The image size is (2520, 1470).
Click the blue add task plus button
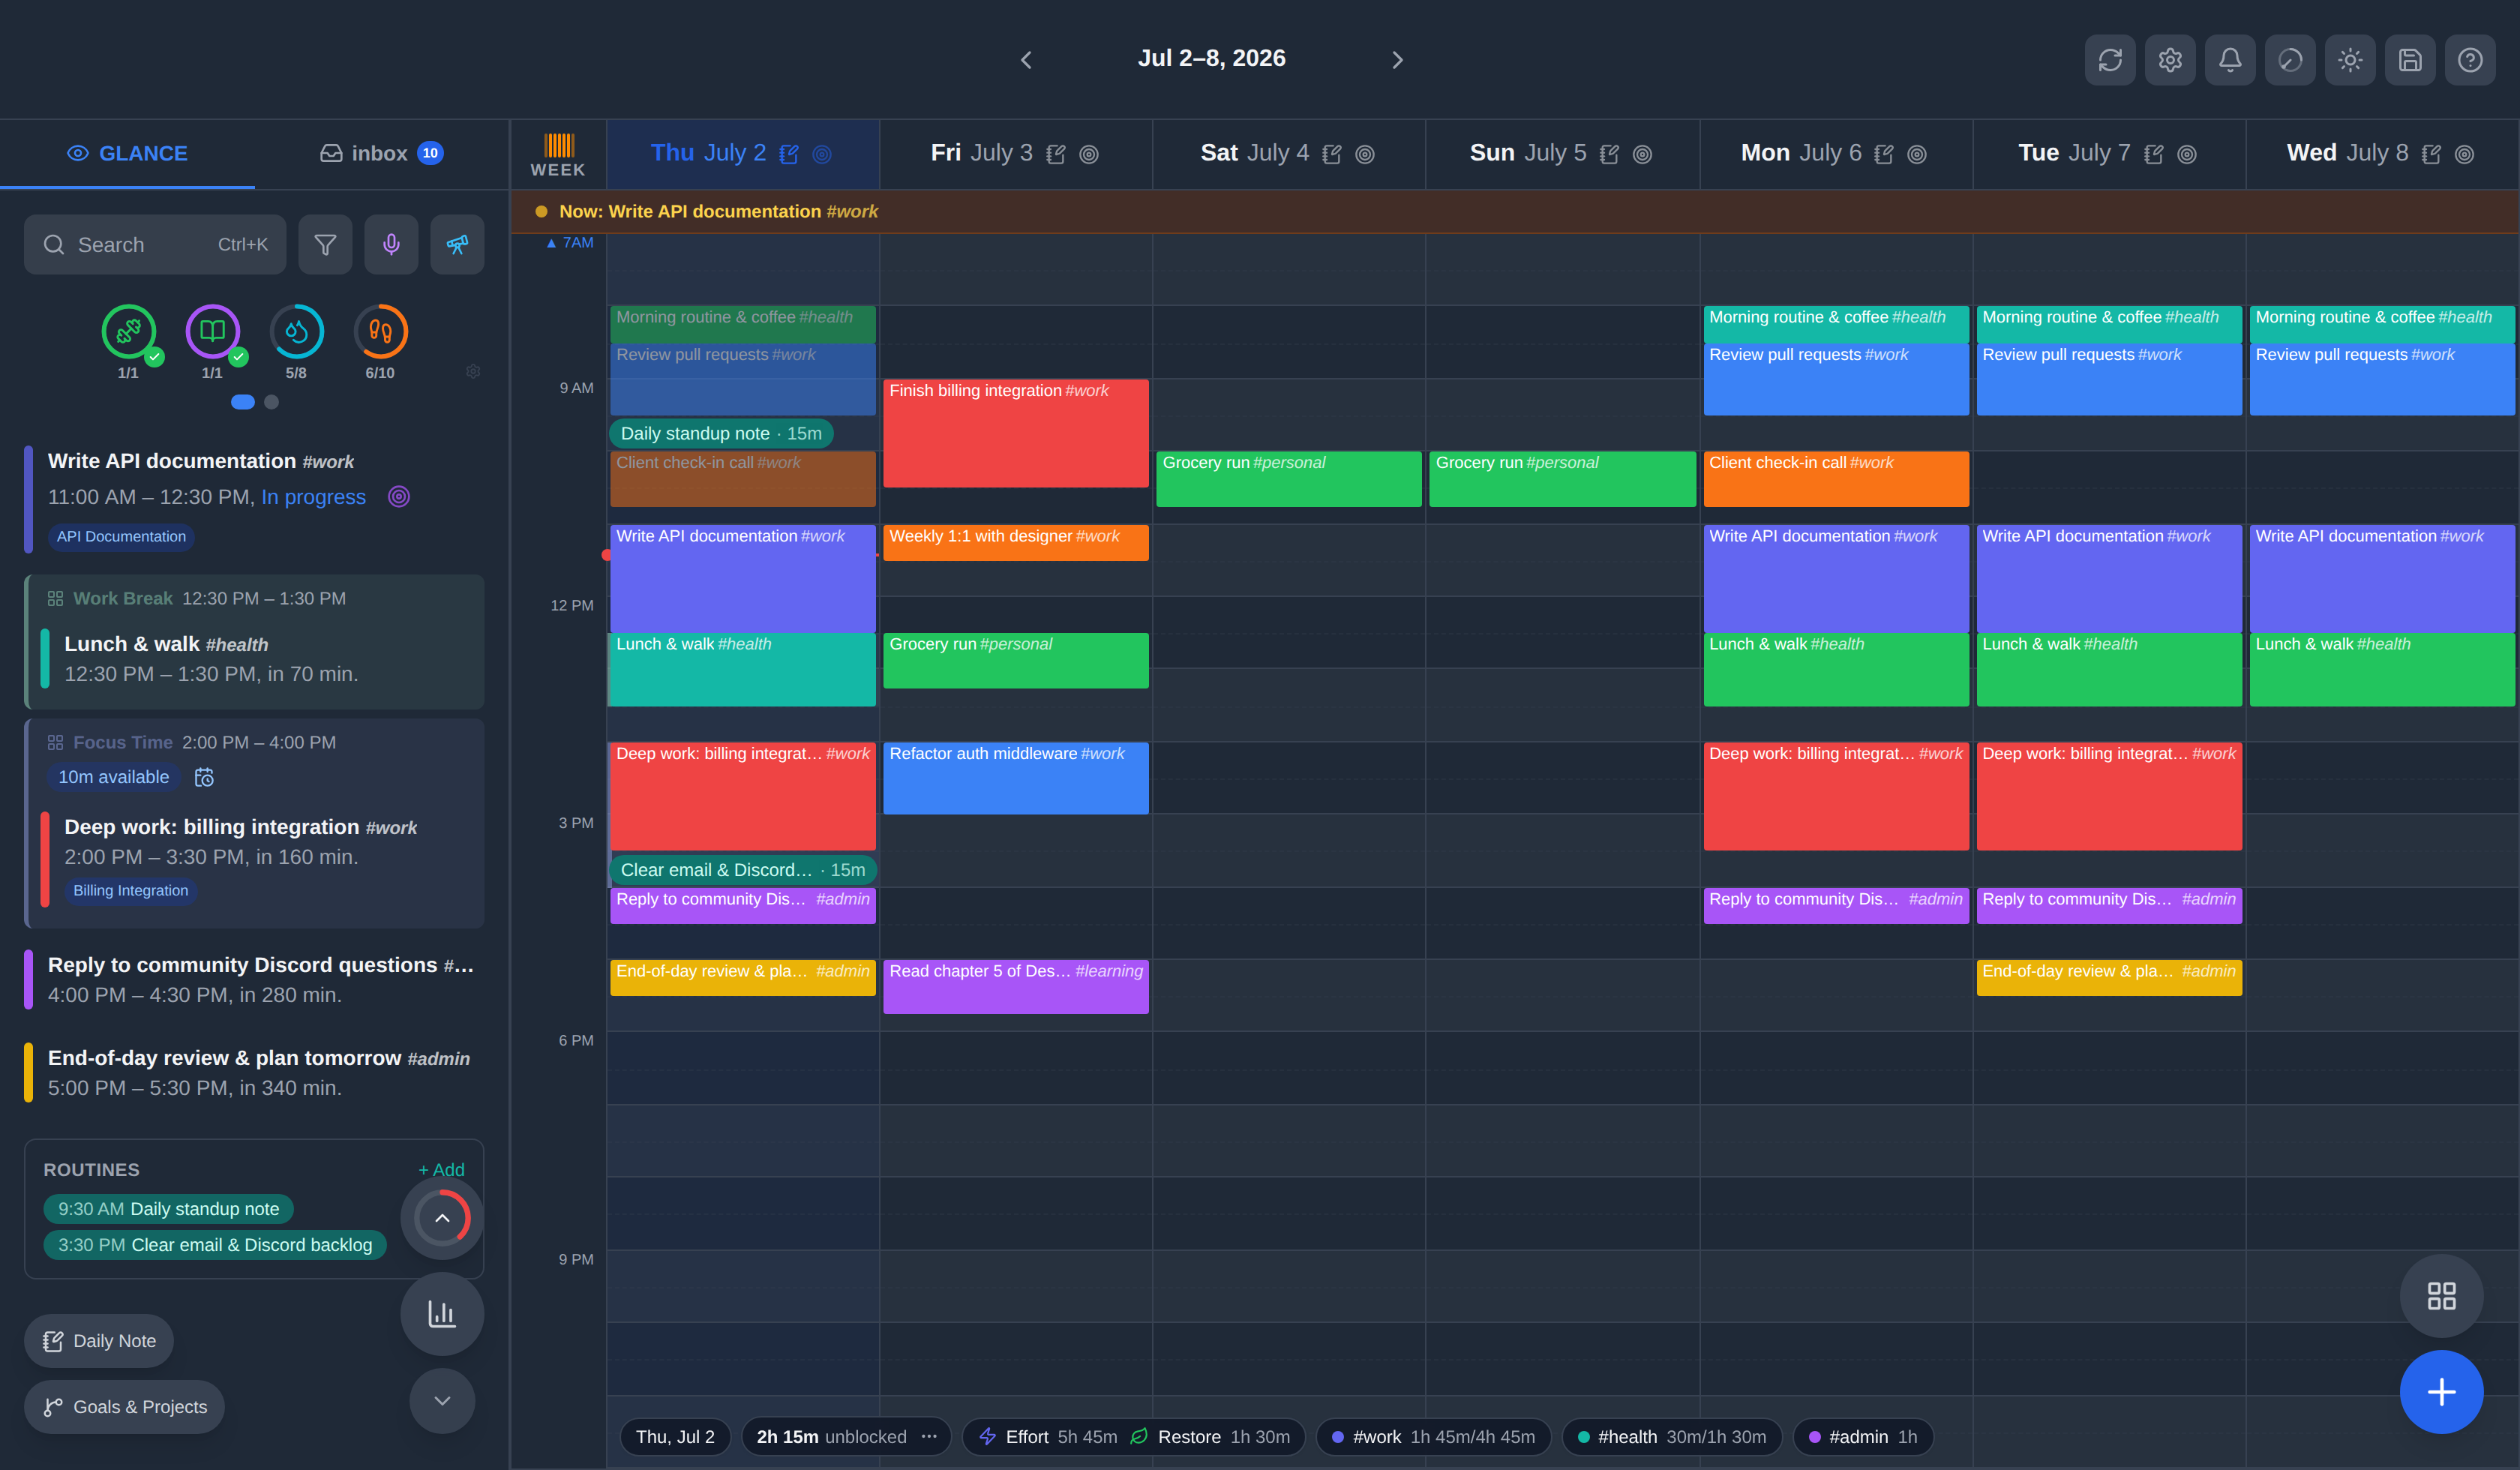(x=2441, y=1392)
